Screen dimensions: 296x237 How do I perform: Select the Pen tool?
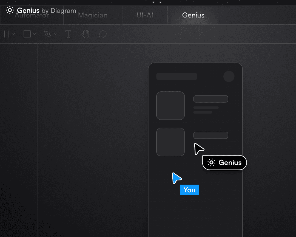pos(47,34)
